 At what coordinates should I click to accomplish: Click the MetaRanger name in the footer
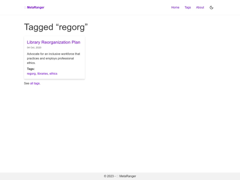point(128,176)
